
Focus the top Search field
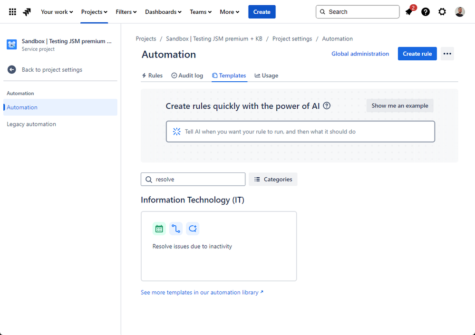pyautogui.click(x=358, y=12)
